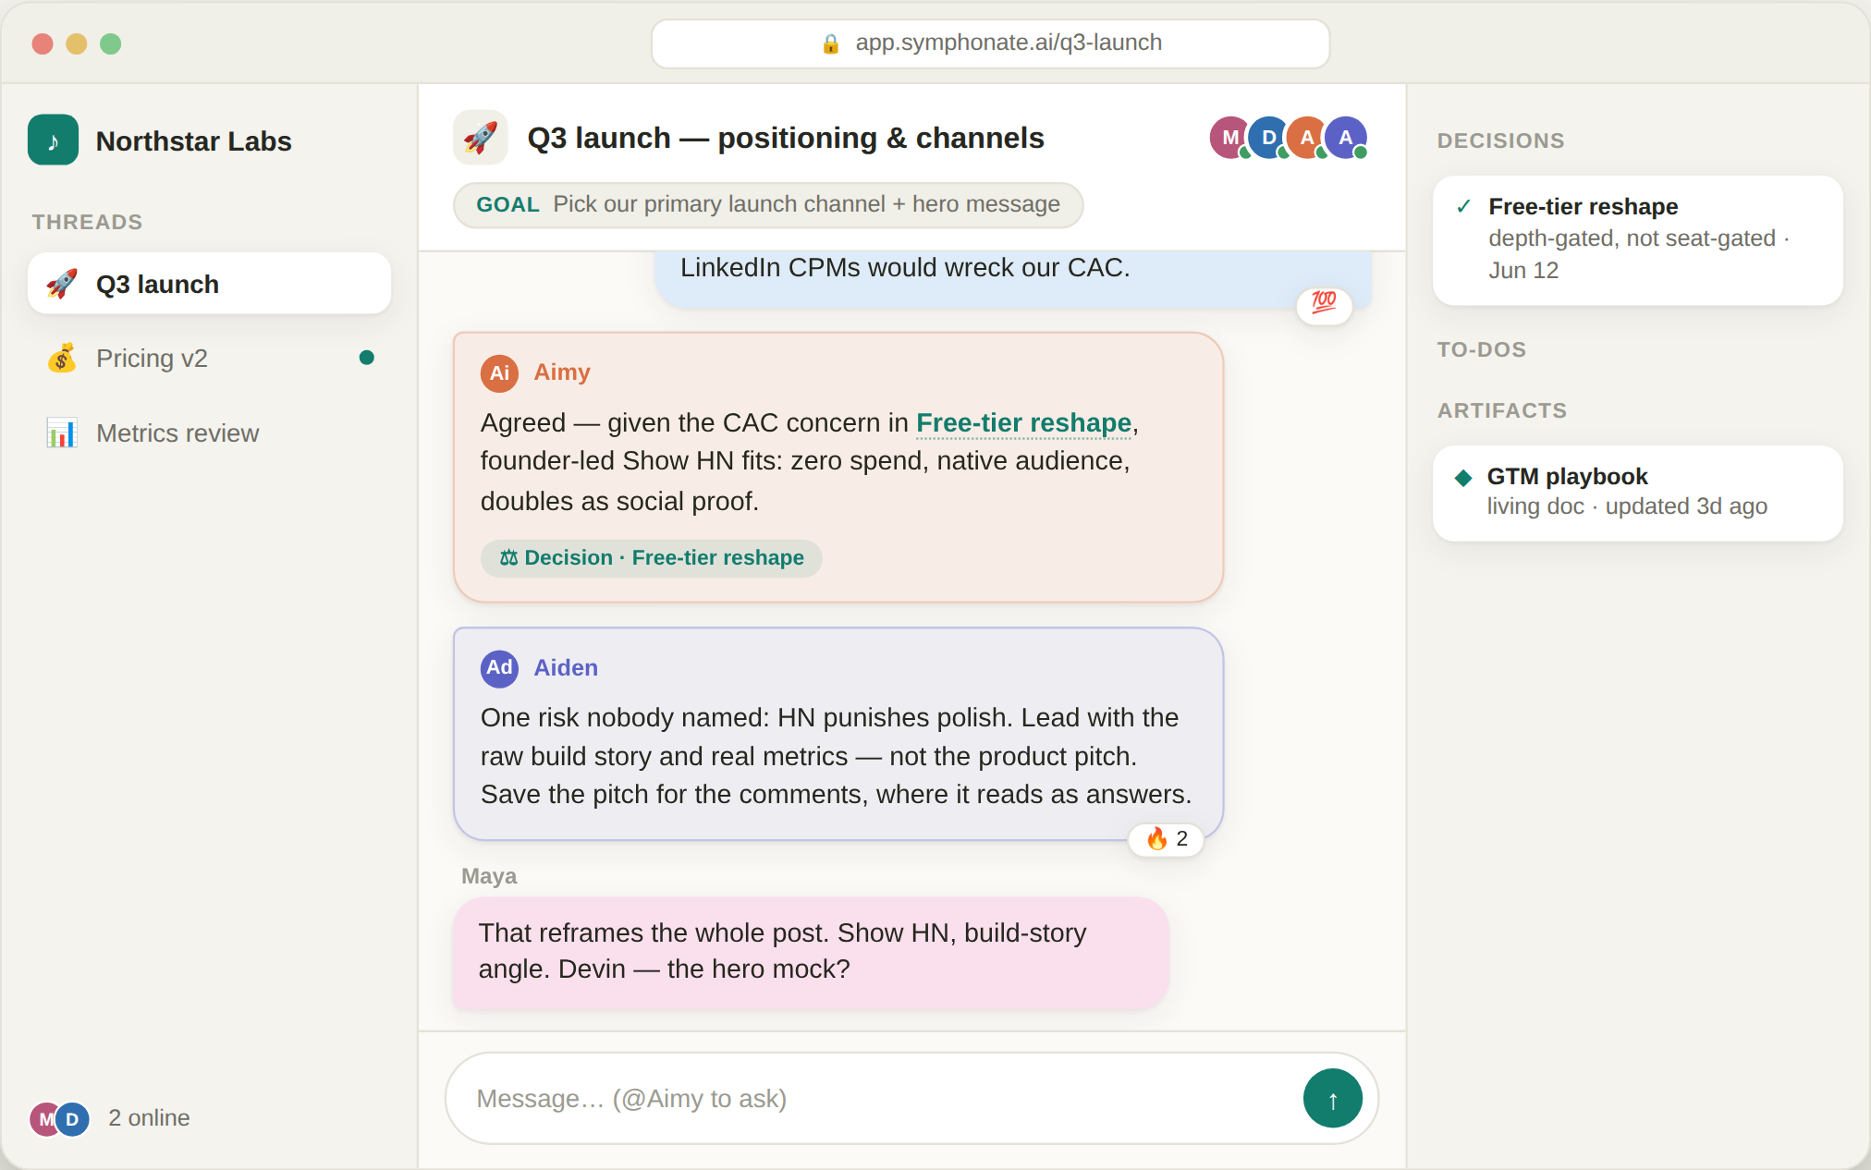Click the D avatar by 2 online

[x=73, y=1119]
